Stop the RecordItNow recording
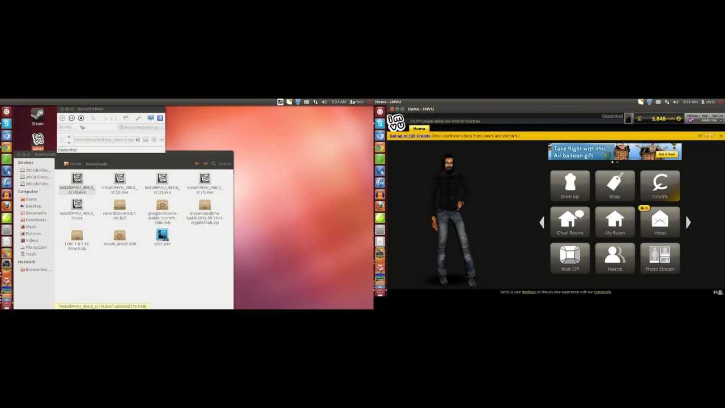This screenshot has height=408, width=725. (x=81, y=118)
